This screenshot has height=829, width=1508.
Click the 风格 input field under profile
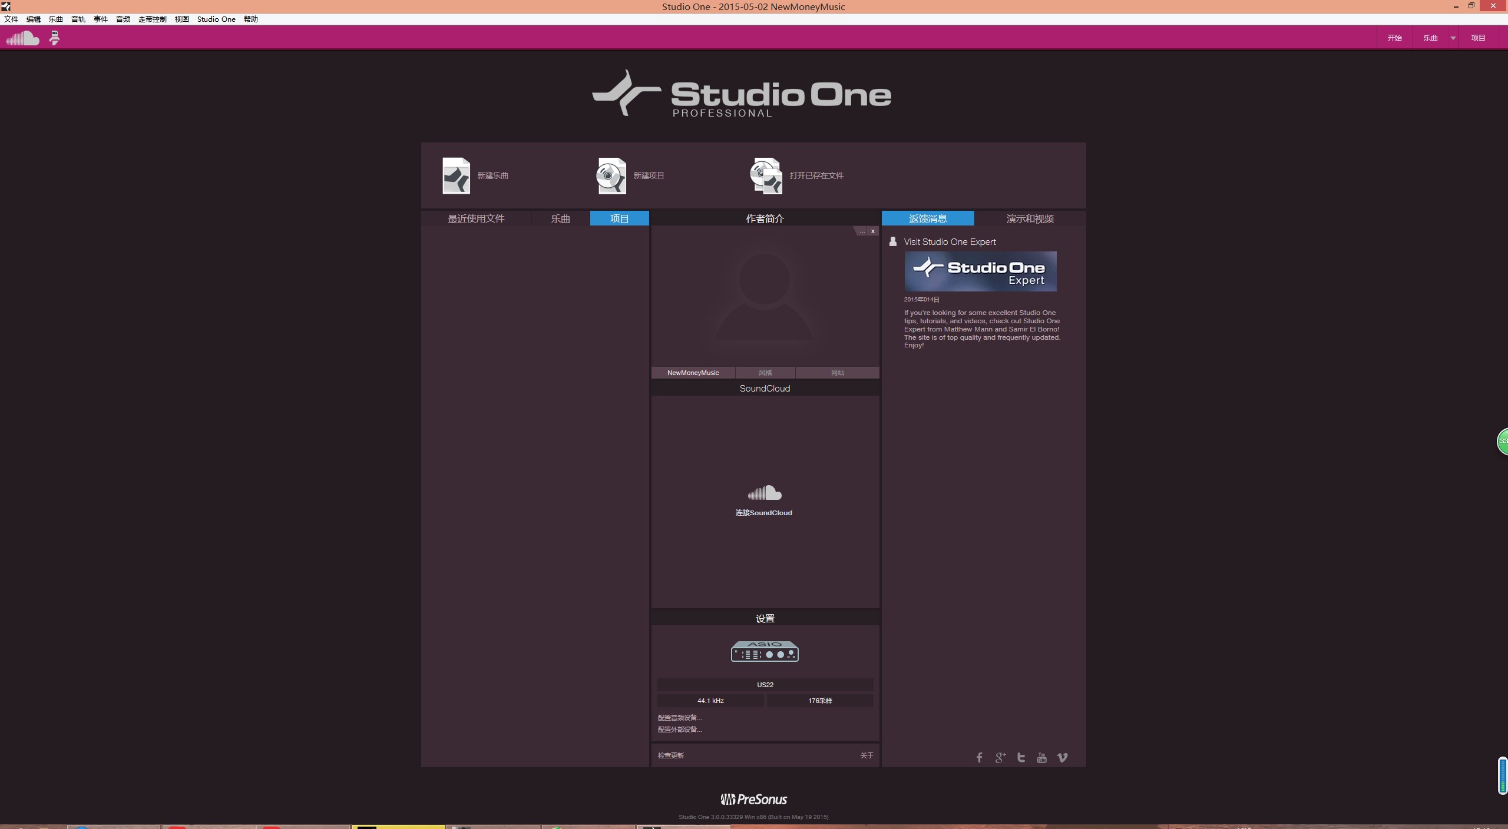[765, 373]
